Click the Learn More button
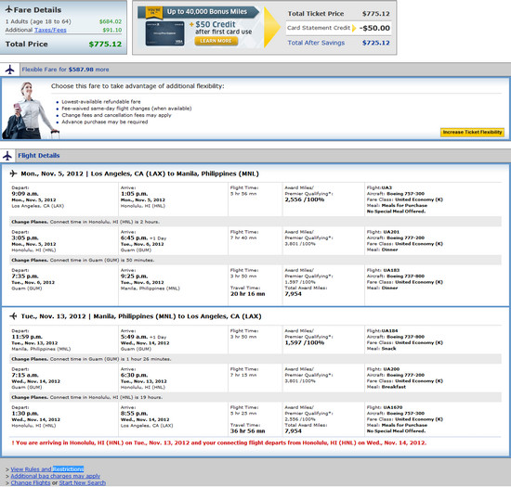 click(x=216, y=41)
